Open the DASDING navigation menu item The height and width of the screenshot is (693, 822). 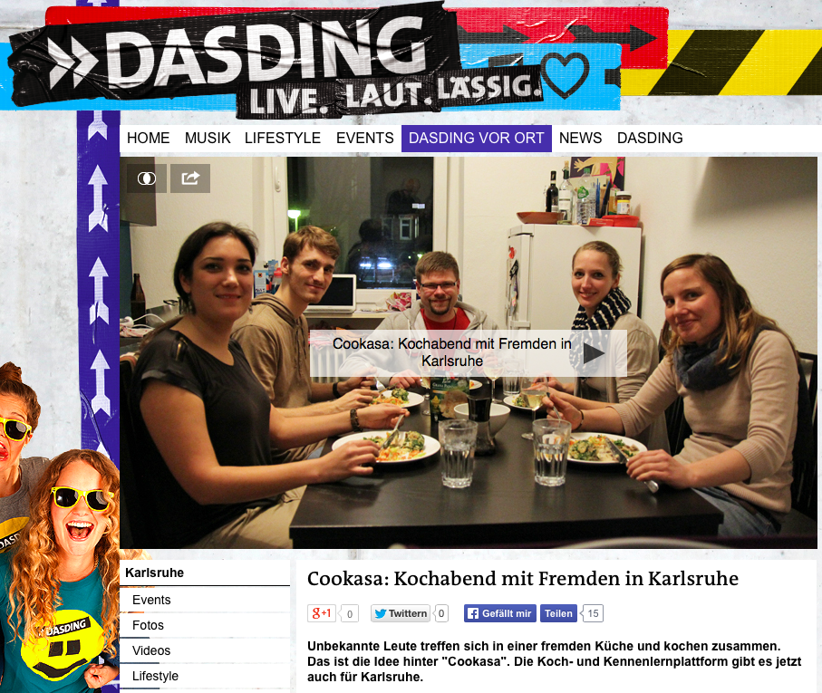point(650,139)
